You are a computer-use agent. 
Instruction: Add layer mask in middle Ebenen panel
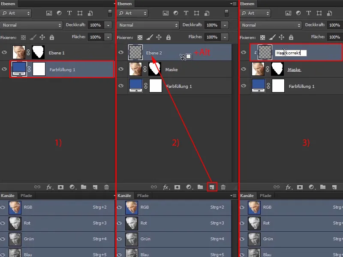click(x=177, y=187)
